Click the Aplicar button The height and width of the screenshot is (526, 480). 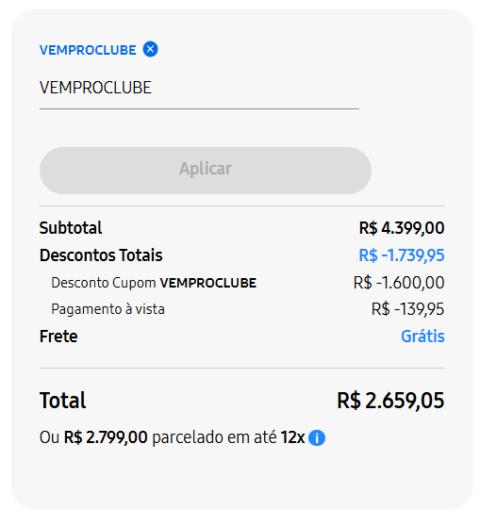tap(206, 171)
